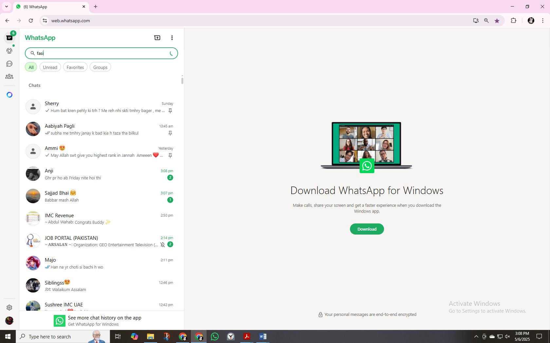Open the Windows notification center
Image resolution: width=550 pixels, height=343 pixels.
[x=539, y=336]
